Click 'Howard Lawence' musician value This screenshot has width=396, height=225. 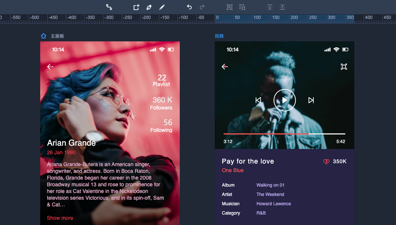tap(274, 204)
